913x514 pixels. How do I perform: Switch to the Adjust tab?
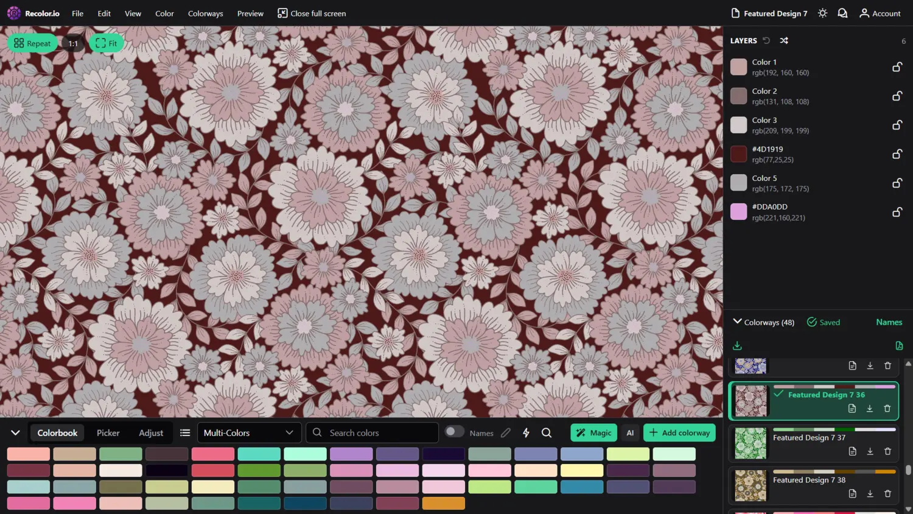[x=151, y=433]
